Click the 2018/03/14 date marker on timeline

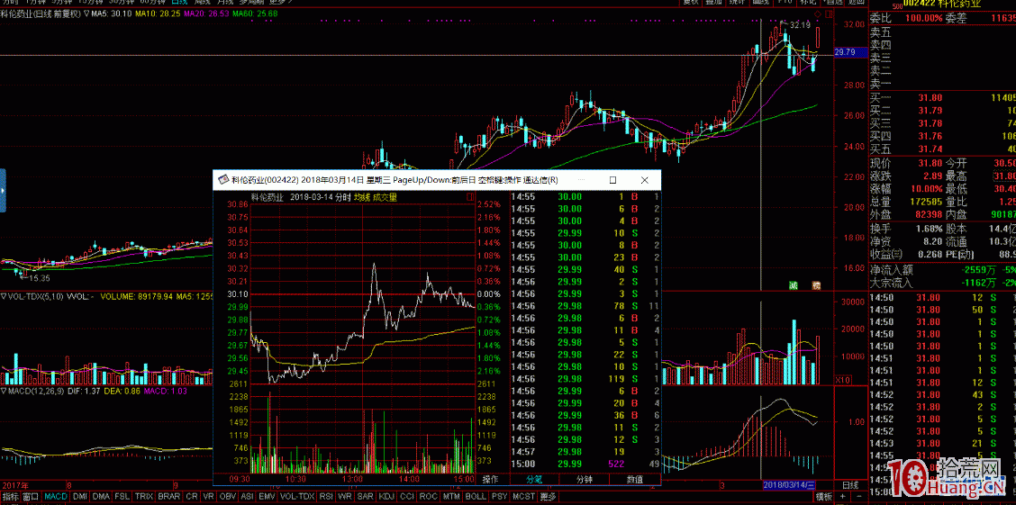coord(788,484)
